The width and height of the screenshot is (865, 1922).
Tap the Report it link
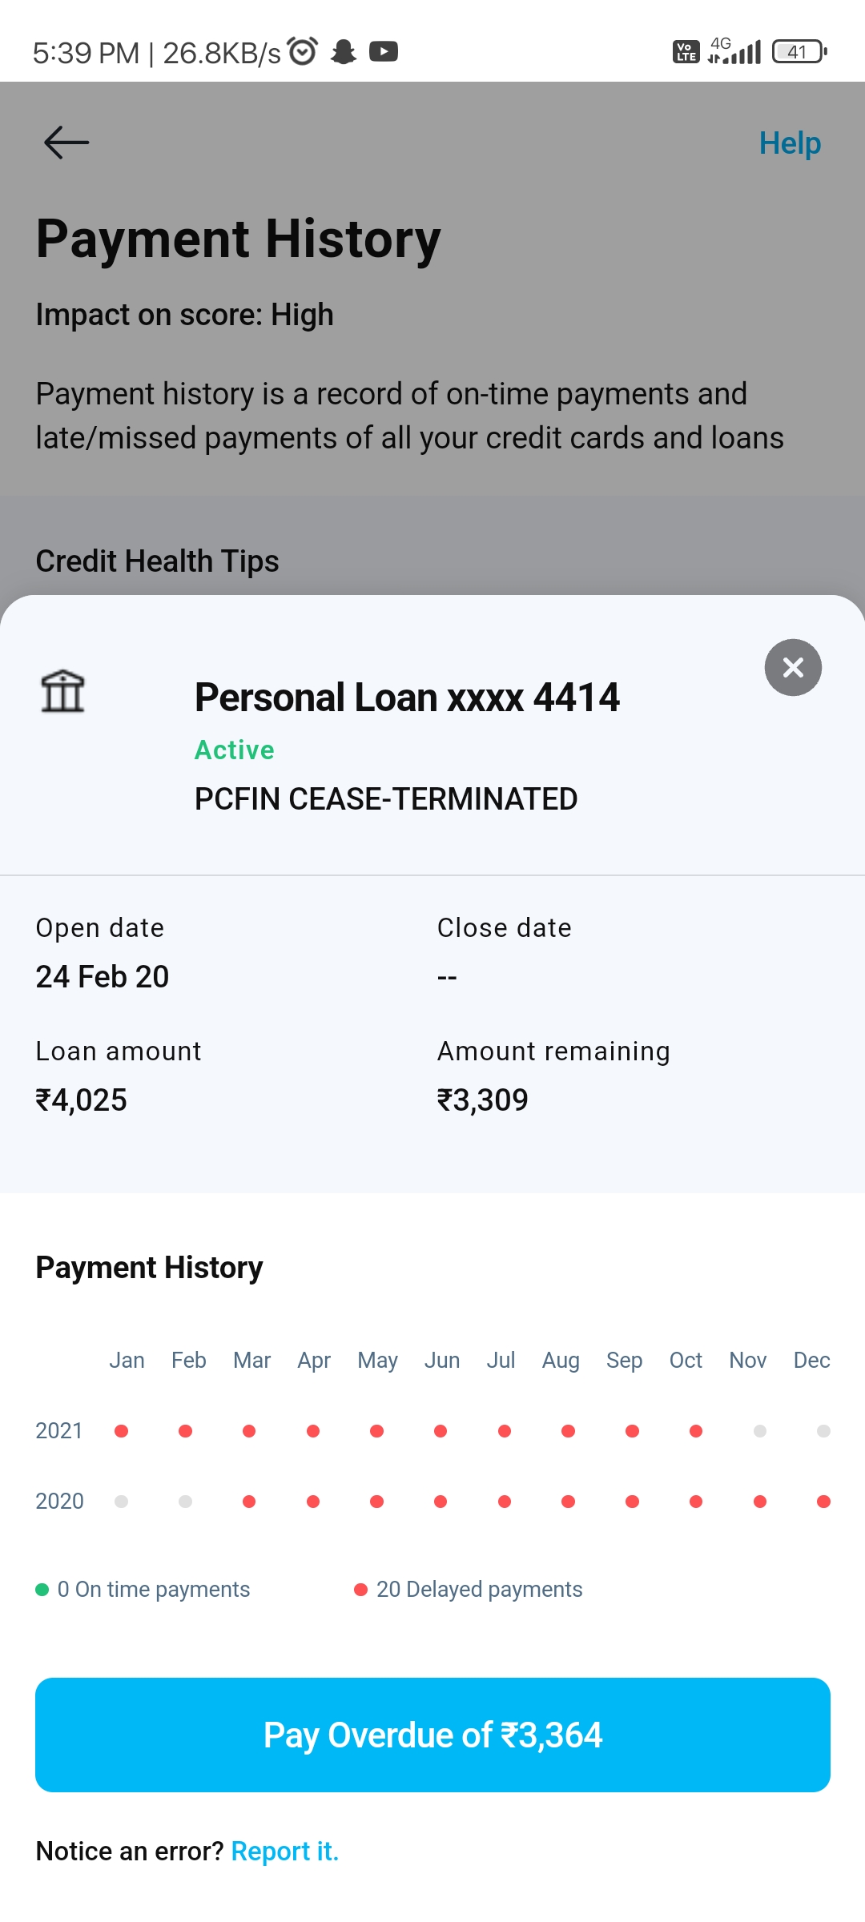pos(285,1851)
